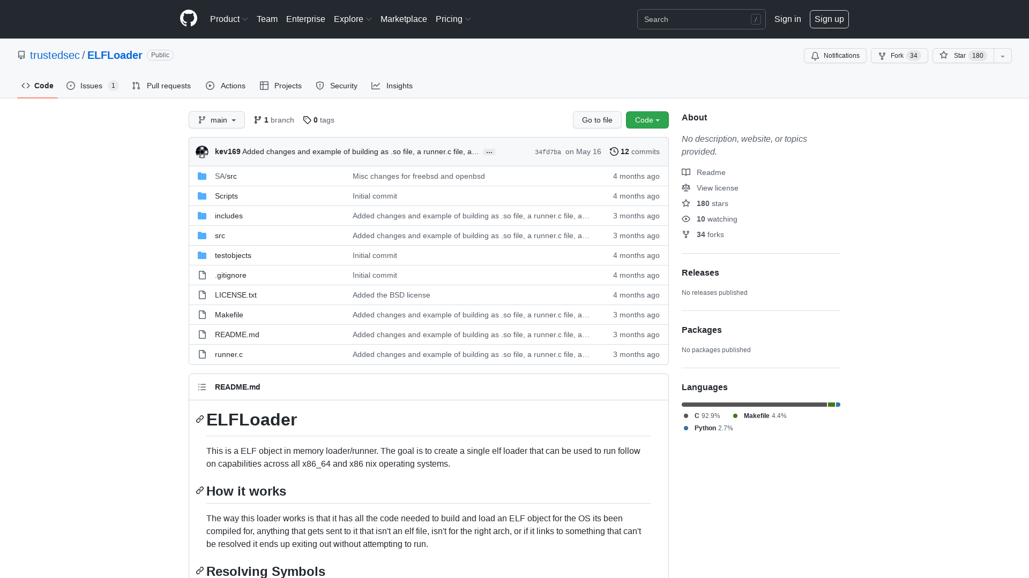Viewport: 1029px width, 578px height.
Task: Open the star lists dropdown arrow
Action: 1003,56
